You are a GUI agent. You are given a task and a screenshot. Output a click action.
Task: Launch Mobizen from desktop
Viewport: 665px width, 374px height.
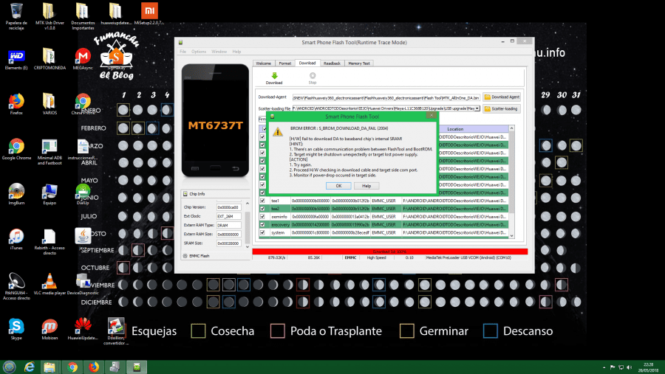[50, 329]
